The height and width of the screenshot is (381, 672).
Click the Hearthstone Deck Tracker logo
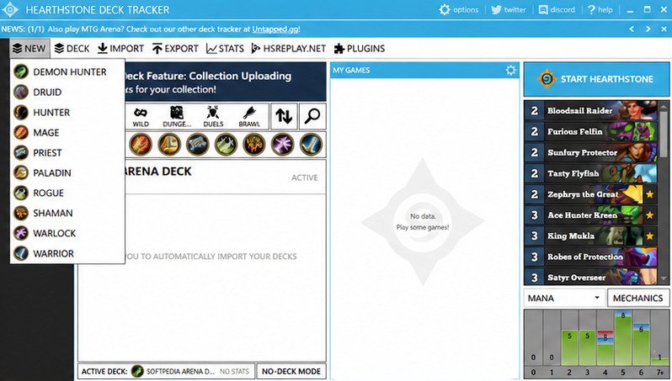(x=10, y=9)
